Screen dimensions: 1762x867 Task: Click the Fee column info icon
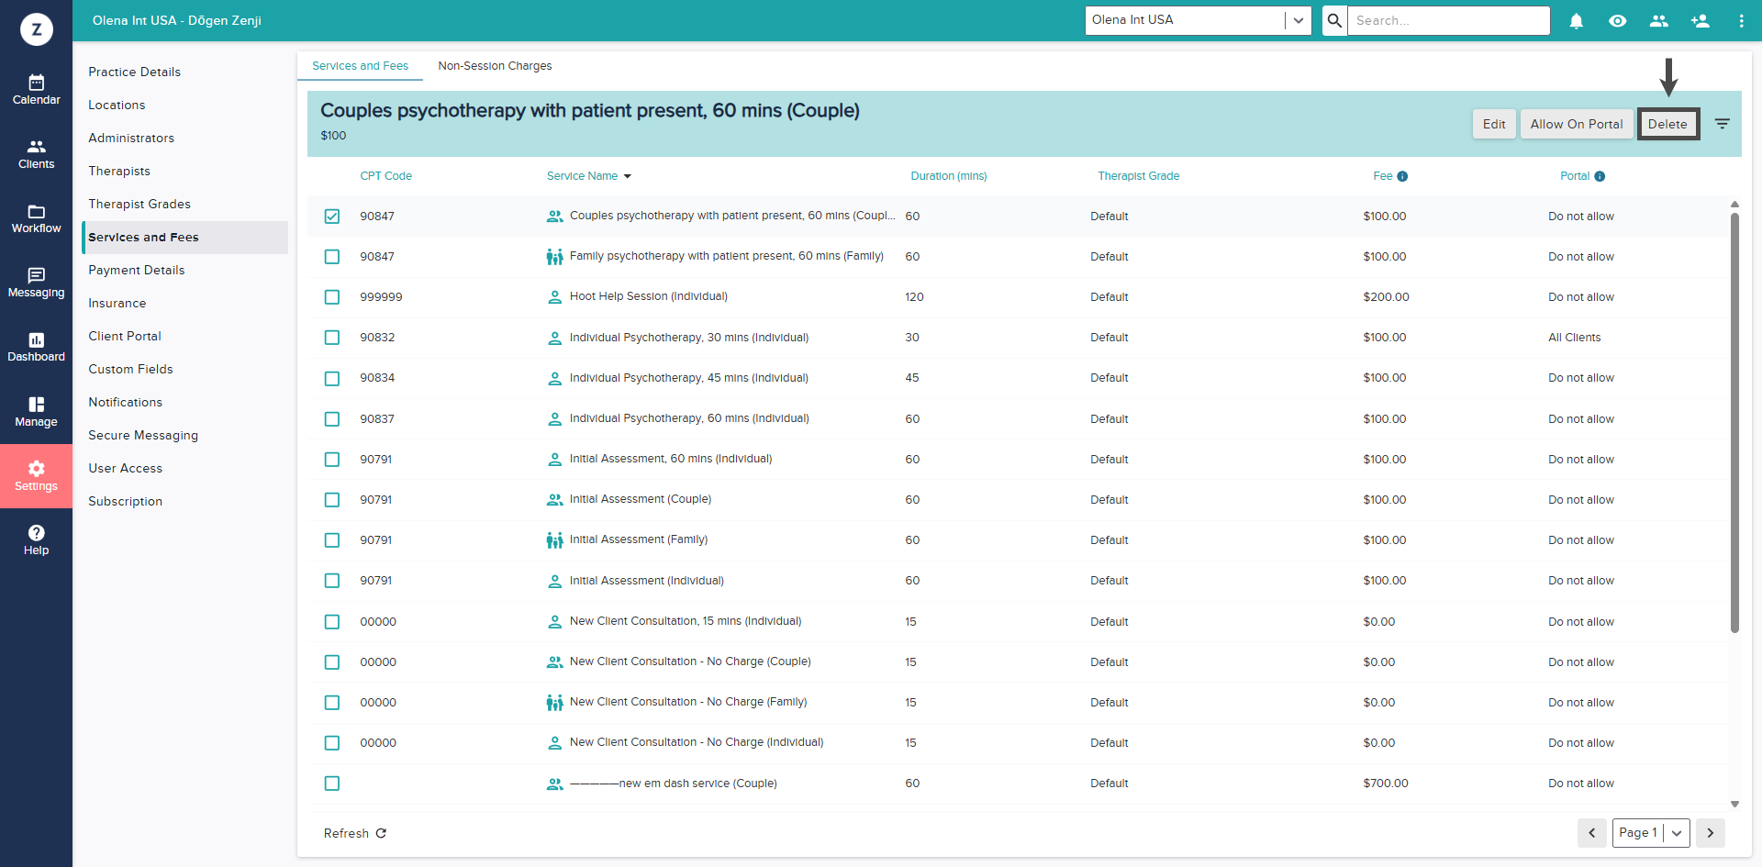[1402, 176]
